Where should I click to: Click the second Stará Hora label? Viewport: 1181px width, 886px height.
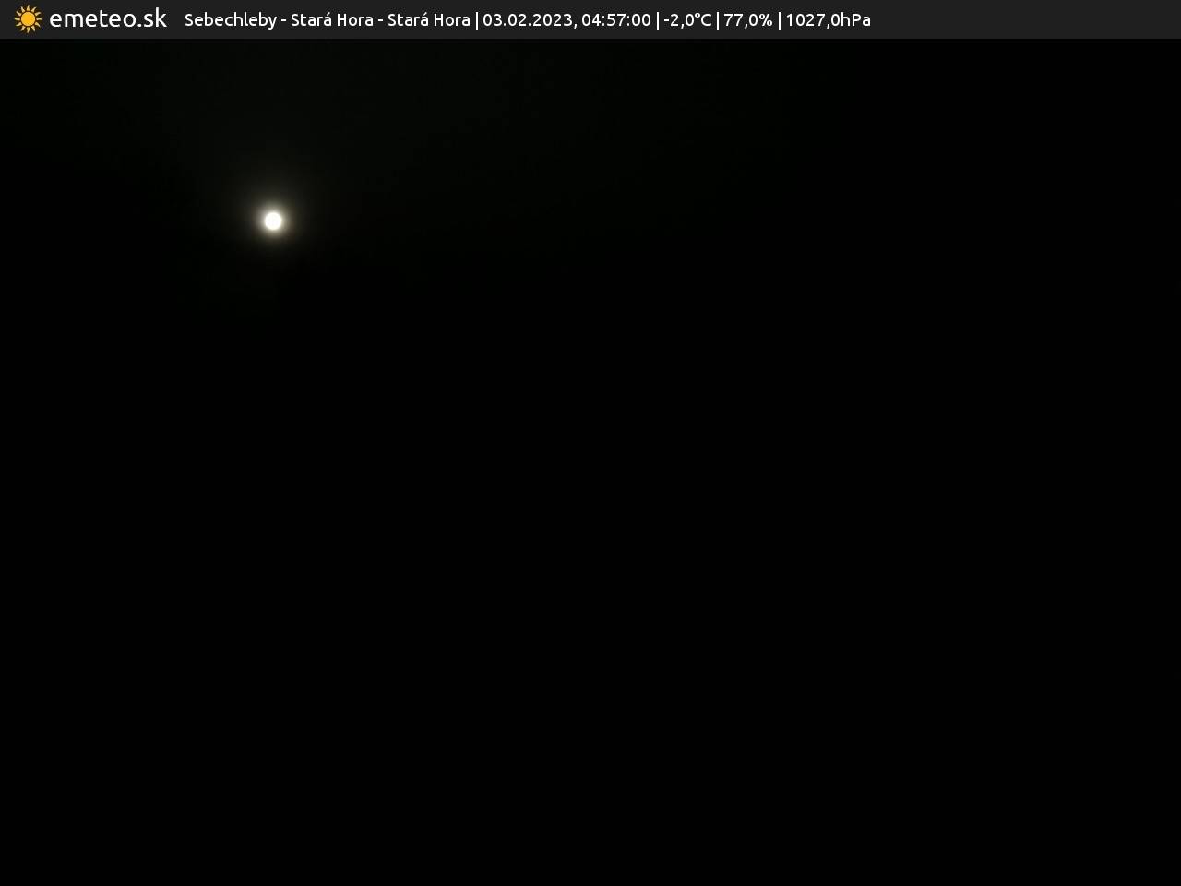click(428, 20)
